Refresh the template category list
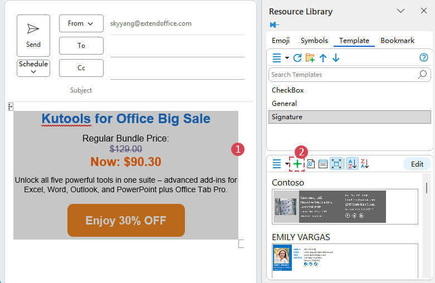 tap(297, 58)
